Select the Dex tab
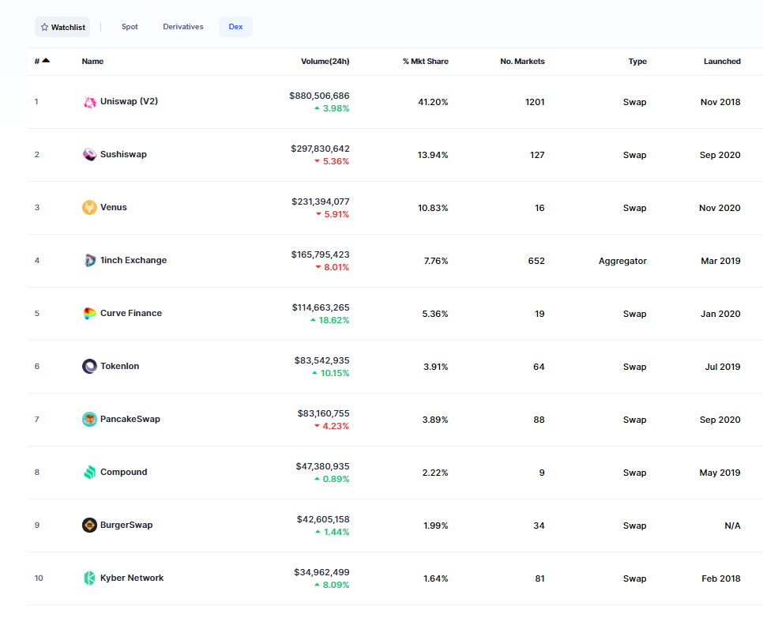Viewport: 763px width, 618px height. [235, 27]
